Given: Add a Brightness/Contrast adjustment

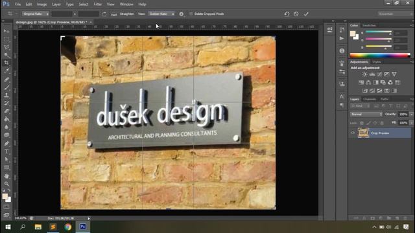Looking at the screenshot, I should click(x=364, y=74).
